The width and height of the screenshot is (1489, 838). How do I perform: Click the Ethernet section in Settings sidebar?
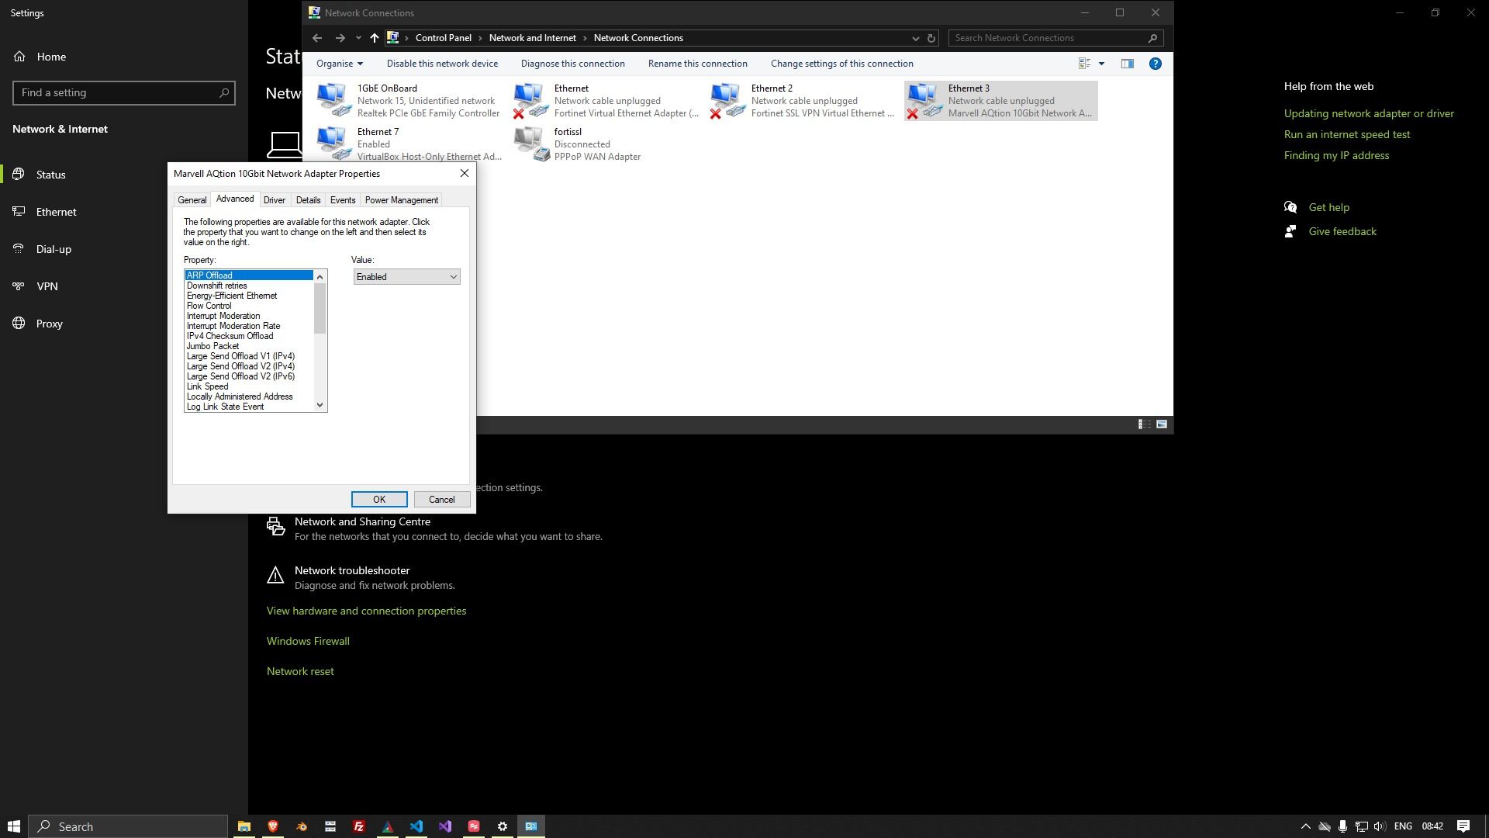coord(56,211)
